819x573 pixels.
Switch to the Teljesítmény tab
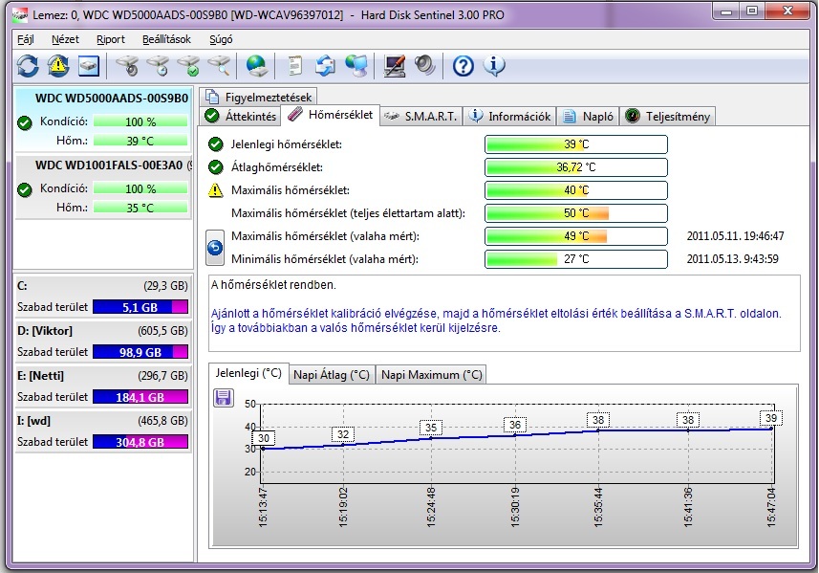(x=667, y=116)
